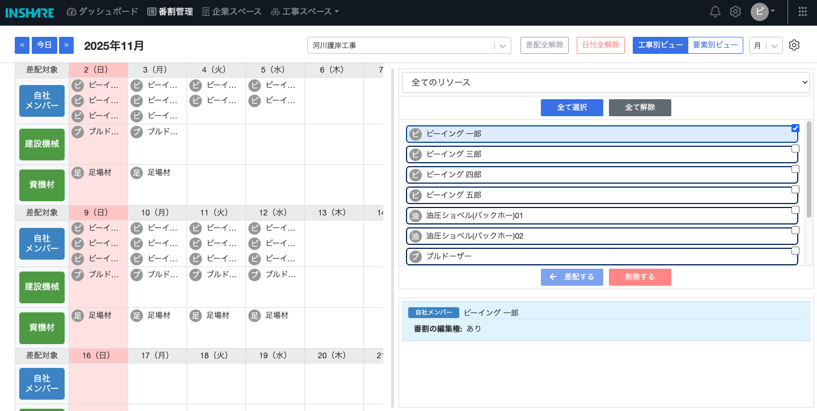
Task: Click 差配全解除 button
Action: click(x=544, y=45)
